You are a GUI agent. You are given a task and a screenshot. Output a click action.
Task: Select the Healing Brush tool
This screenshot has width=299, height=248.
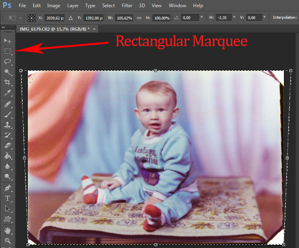pos(8,104)
